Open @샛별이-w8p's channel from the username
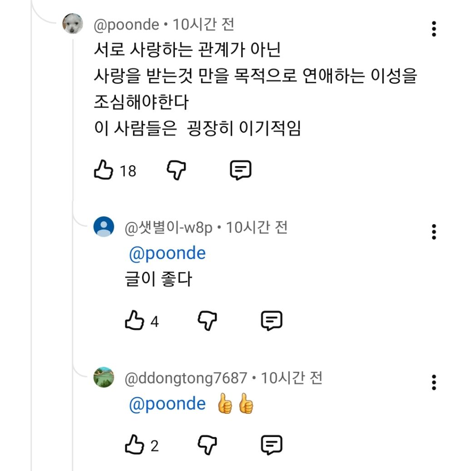Viewport: 465px width, 471px height. (168, 227)
